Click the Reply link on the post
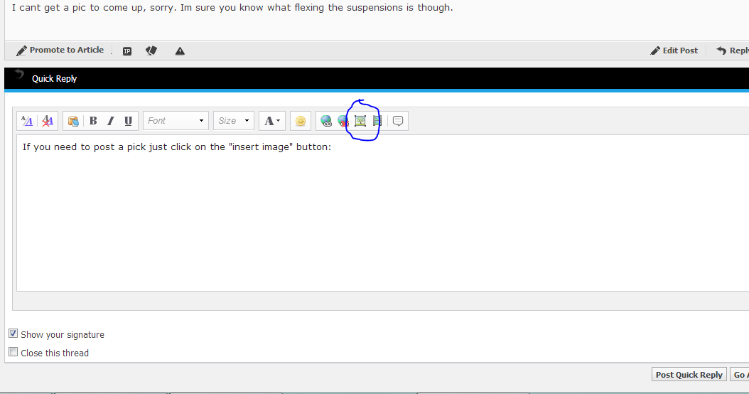This screenshot has height=394, width=749. click(x=732, y=50)
